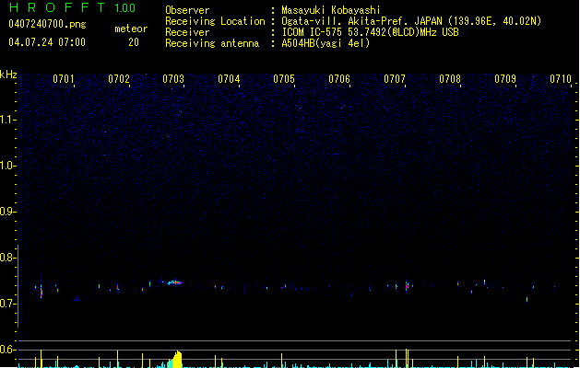Click observer name Masayuki Kobayashi
The image size is (580, 368).
[331, 10]
